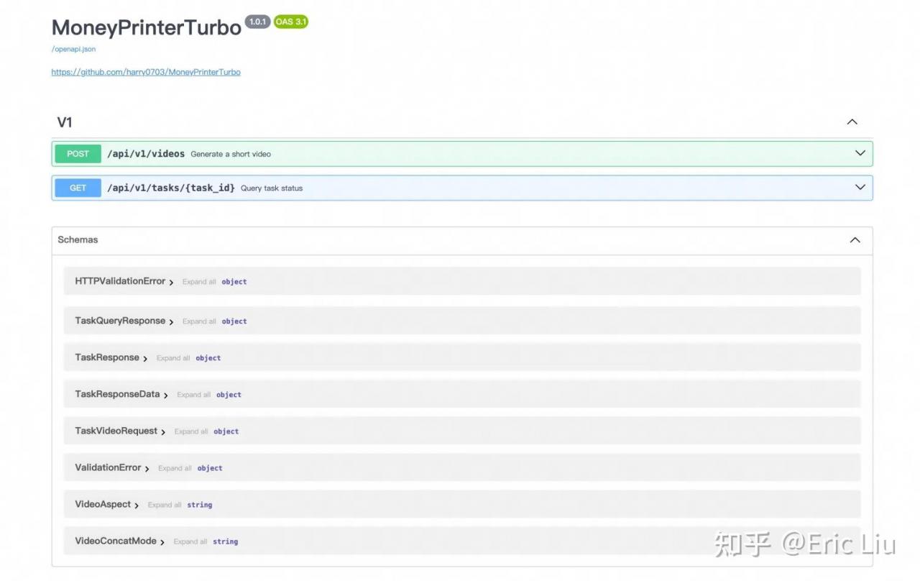Screen dimensions: 920x581
Task: Click the /api/v1/tasks/{task_id} path text
Action: pyautogui.click(x=171, y=188)
